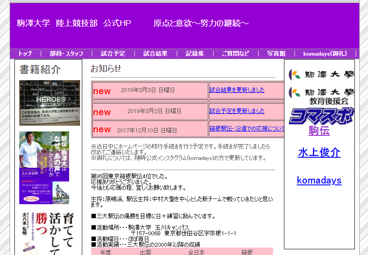Open the 部員・スタッフ menu item
The width and height of the screenshot is (368, 255).
point(67,53)
